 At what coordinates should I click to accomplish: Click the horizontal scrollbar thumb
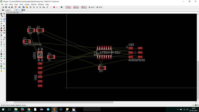[64, 102]
